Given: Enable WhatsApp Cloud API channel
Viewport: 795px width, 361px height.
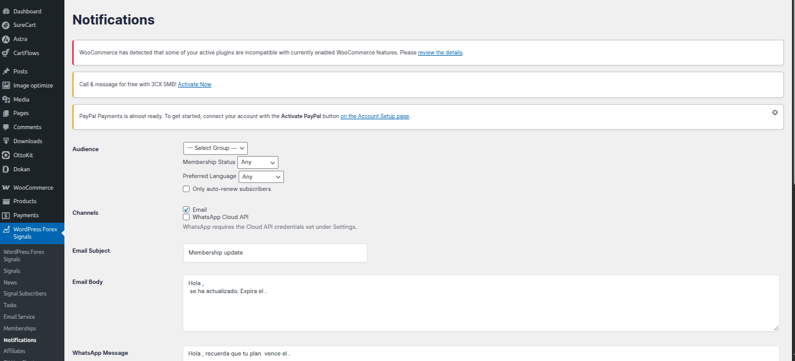Looking at the screenshot, I should [186, 217].
